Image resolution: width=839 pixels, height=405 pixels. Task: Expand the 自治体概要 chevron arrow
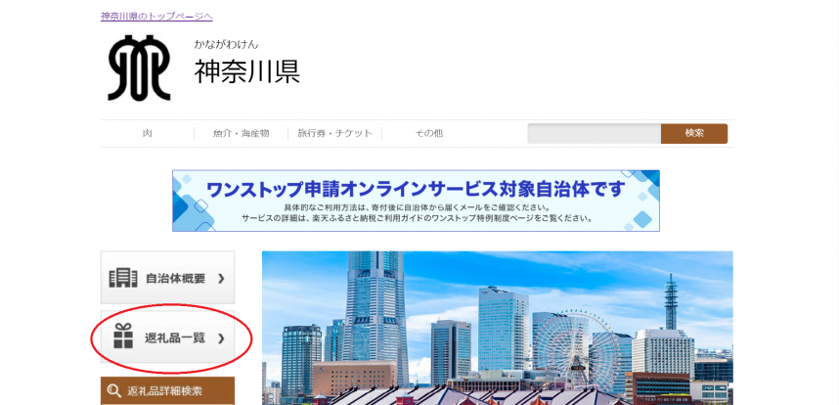pyautogui.click(x=221, y=279)
